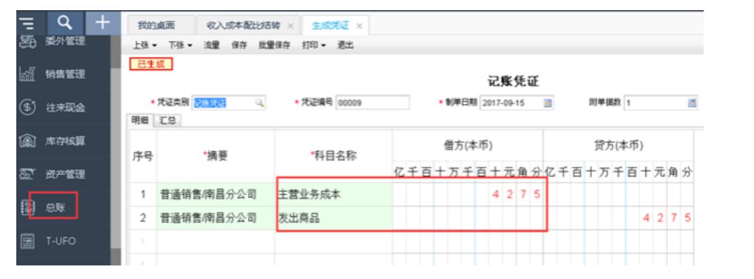
Task: Open 库存核算 warehouse icon
Action: [26, 141]
